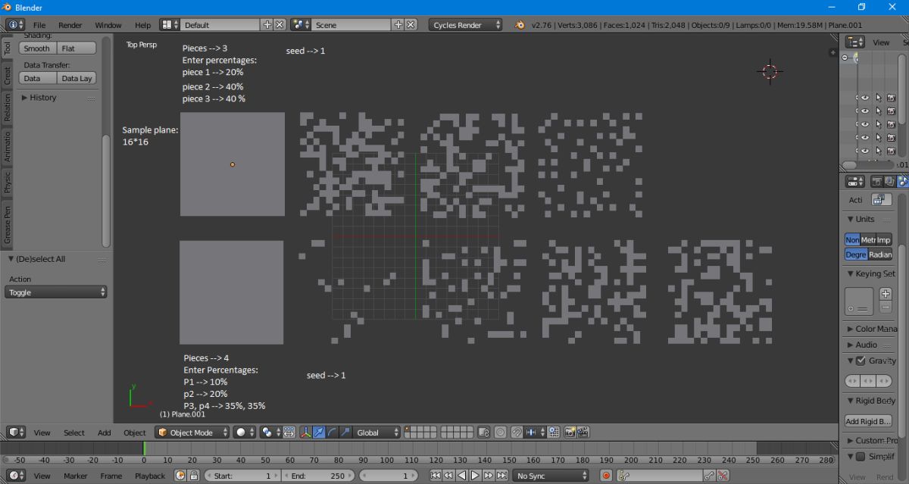This screenshot has width=909, height=484.
Task: Select Degrees for rotation units
Action: pos(856,254)
